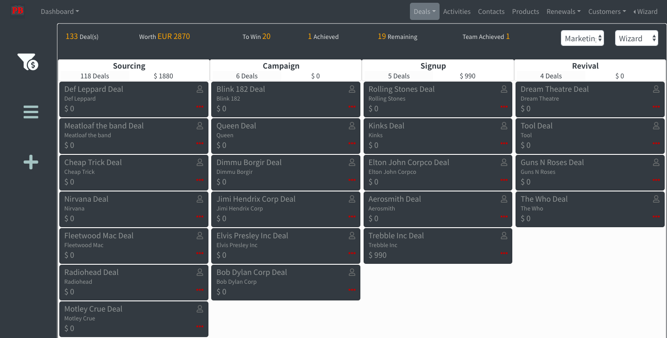
Task: Click the person icon on Aerosmith Deal
Action: click(x=504, y=199)
